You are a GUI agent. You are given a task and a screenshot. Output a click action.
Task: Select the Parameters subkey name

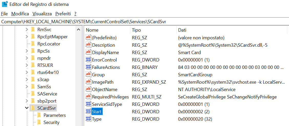pyautogui.click(x=55, y=115)
